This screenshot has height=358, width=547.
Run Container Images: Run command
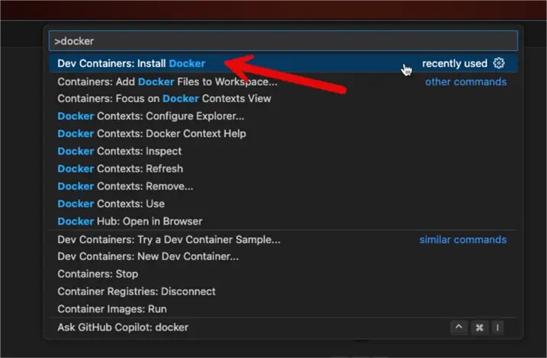(283, 309)
